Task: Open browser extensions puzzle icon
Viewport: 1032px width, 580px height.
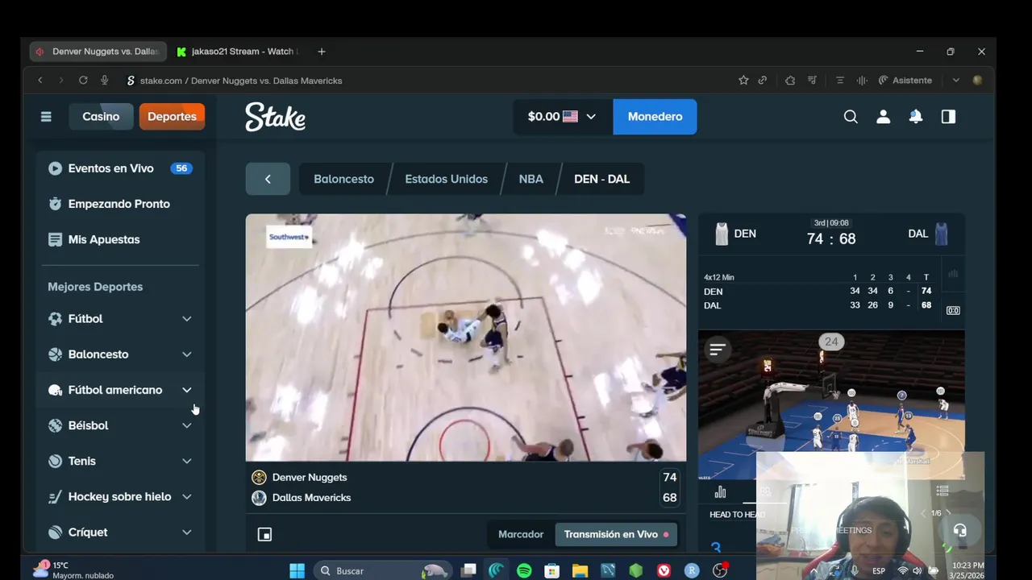Action: pyautogui.click(x=790, y=81)
